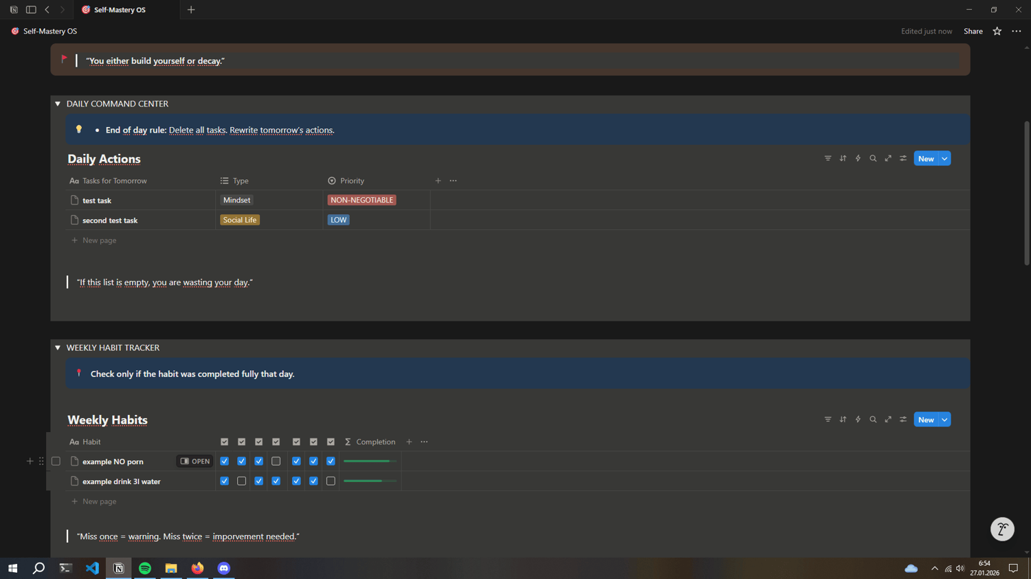Screen dimensions: 1031x579
Task: Click the Share button
Action: pos(973,31)
